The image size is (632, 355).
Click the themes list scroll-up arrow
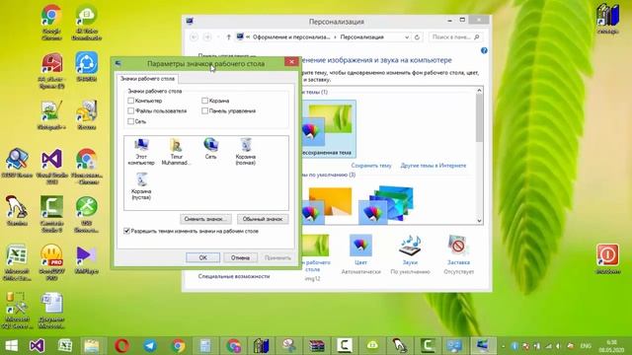point(479,90)
